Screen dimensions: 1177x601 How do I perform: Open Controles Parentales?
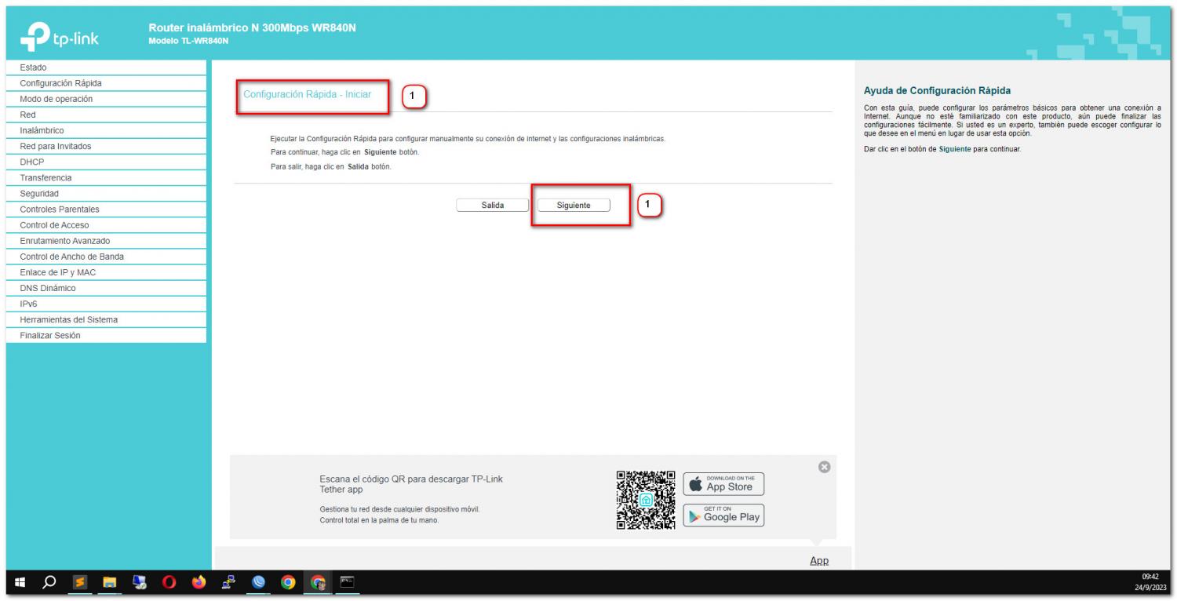pyautogui.click(x=106, y=209)
